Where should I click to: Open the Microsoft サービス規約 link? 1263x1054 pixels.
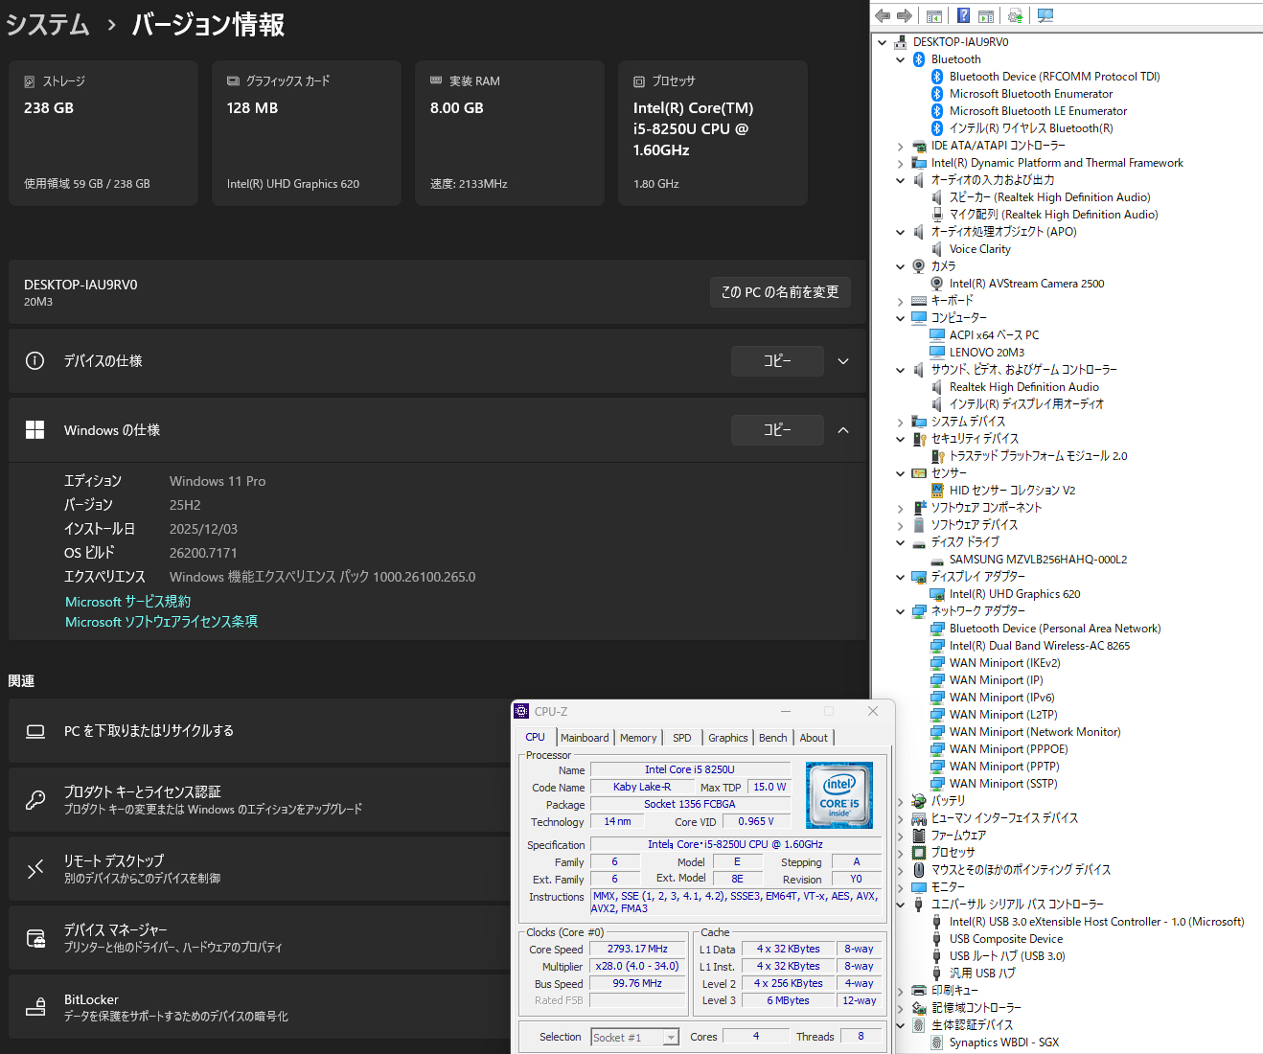[x=127, y=601]
